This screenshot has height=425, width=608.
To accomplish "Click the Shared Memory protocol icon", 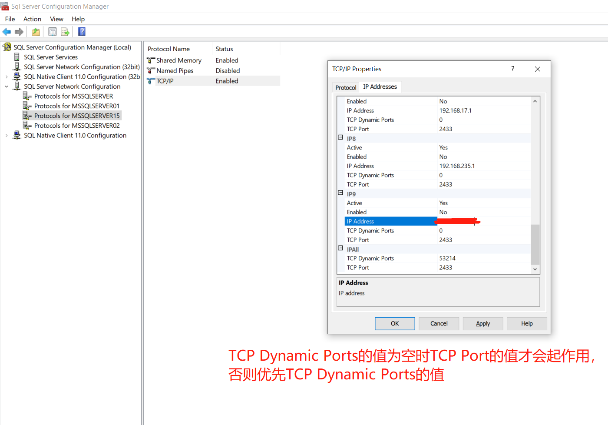I will pyautogui.click(x=151, y=60).
